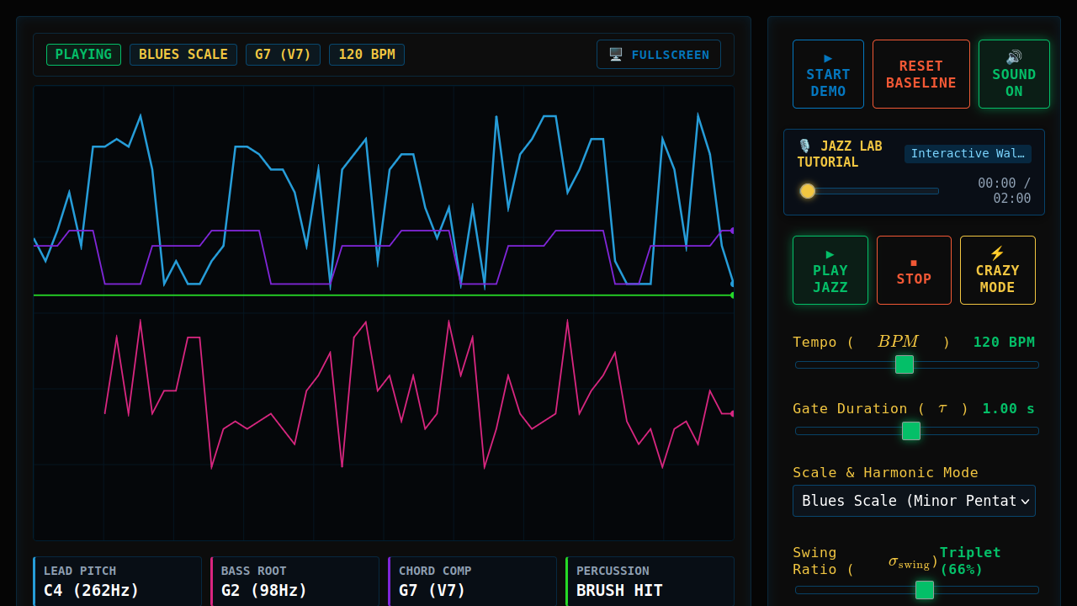Click the play triangle in Play Jazz
The height and width of the screenshot is (606, 1077).
(830, 254)
